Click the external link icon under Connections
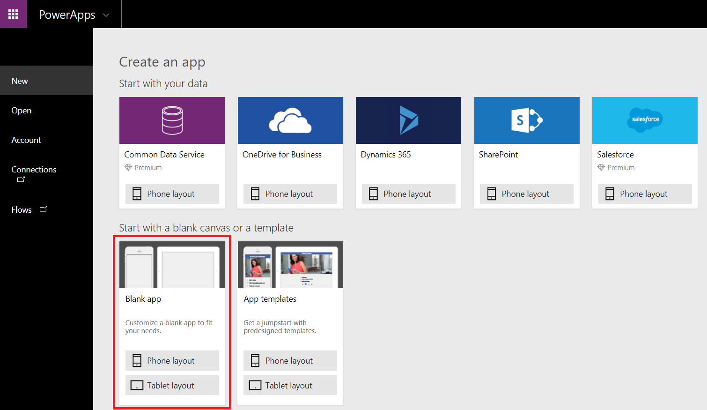Screen dimensions: 707x410 click(x=21, y=179)
